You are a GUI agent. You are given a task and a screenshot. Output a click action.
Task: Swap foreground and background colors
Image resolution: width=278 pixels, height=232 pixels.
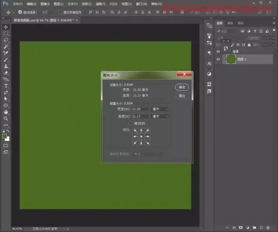point(8,131)
